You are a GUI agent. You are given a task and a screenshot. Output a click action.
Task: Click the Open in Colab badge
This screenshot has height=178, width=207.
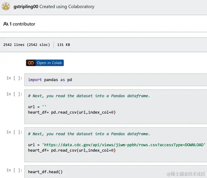(x=45, y=63)
